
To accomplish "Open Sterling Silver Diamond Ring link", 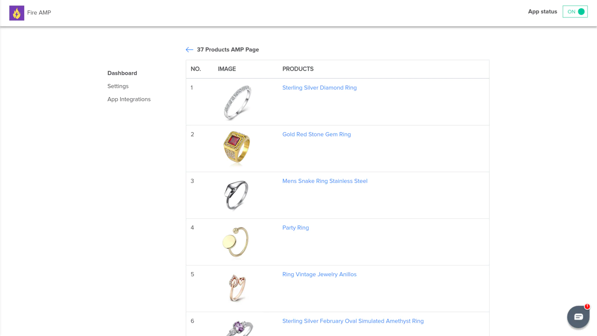I will tap(319, 88).
